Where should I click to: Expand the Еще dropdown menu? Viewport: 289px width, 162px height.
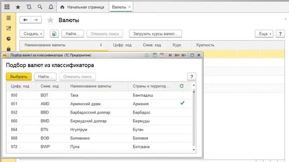pos(264,34)
